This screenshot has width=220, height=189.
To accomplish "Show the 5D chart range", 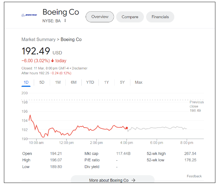I will (x=42, y=82).
